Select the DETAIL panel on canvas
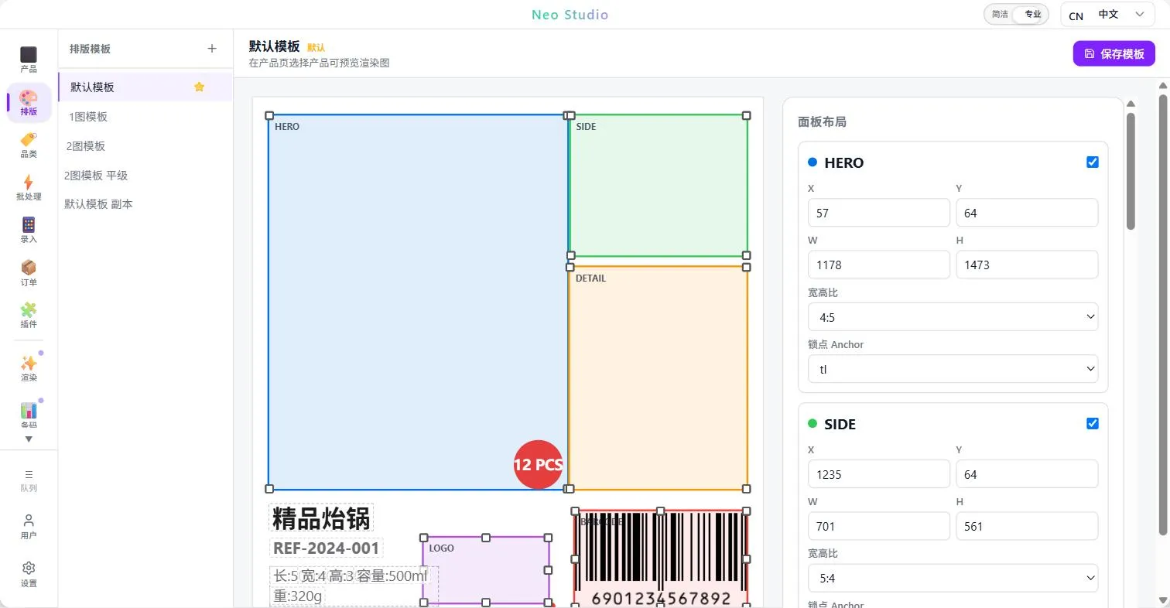 (659, 378)
